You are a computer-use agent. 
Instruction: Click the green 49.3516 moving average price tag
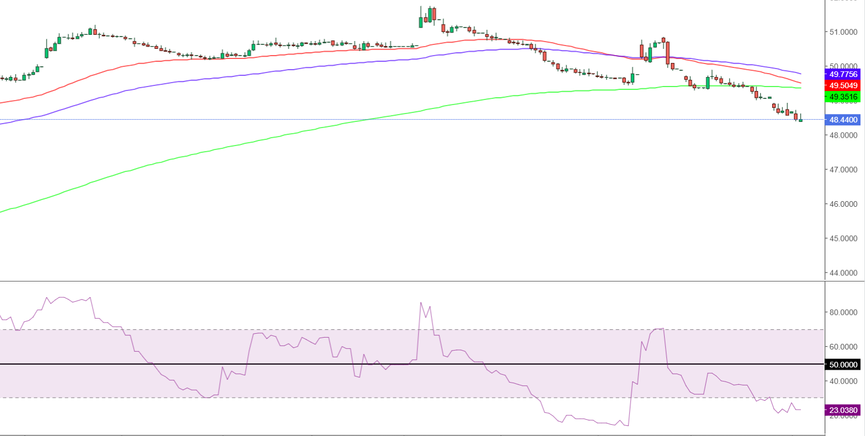coord(844,97)
